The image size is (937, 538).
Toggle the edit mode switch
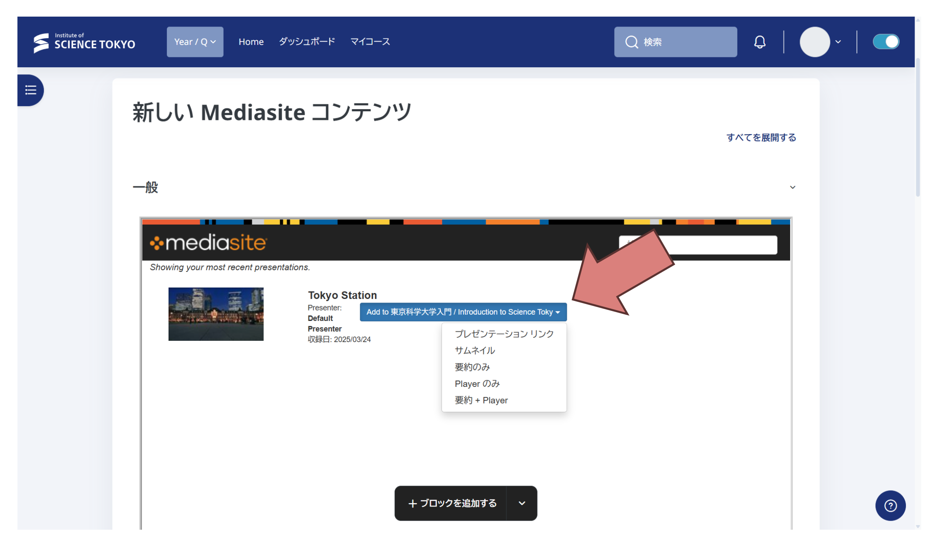point(886,42)
